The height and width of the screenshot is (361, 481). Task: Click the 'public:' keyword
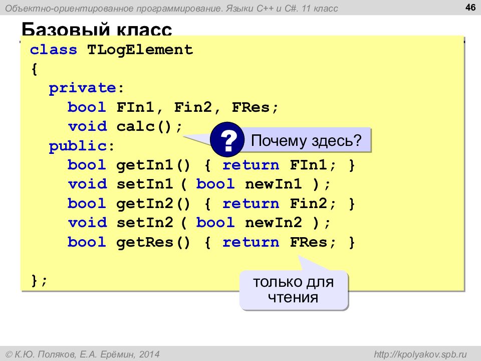point(82,146)
